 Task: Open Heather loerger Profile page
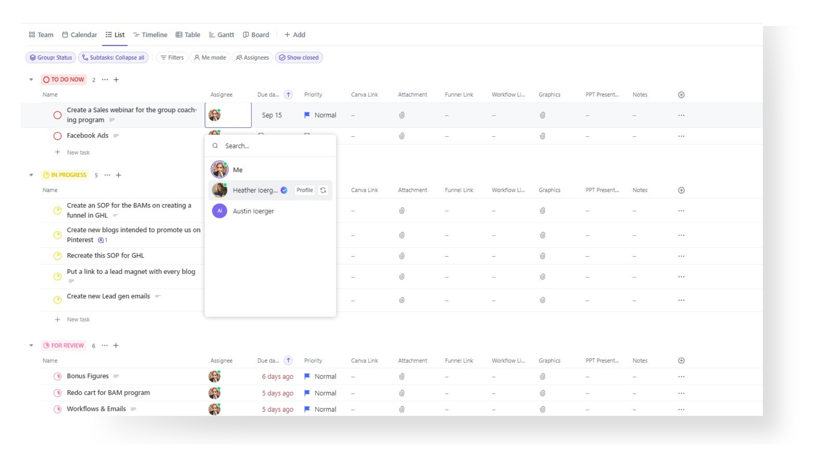(305, 190)
